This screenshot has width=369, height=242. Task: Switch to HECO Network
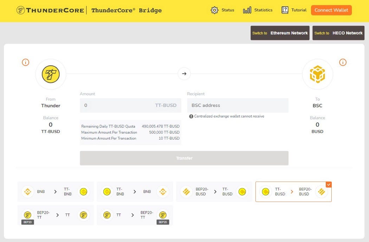pos(338,33)
